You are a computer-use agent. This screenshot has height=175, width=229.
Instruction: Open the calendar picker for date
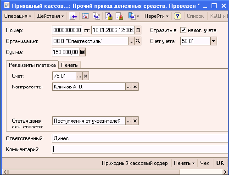coord(138,30)
